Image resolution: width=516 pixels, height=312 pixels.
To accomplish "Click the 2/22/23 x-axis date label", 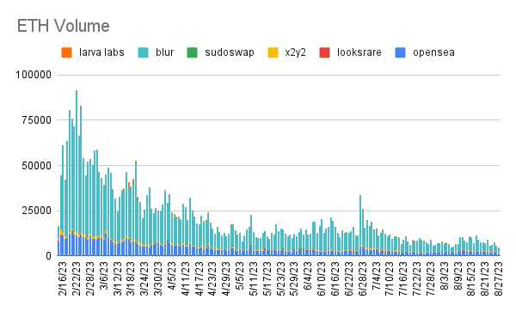I will 76,278.
